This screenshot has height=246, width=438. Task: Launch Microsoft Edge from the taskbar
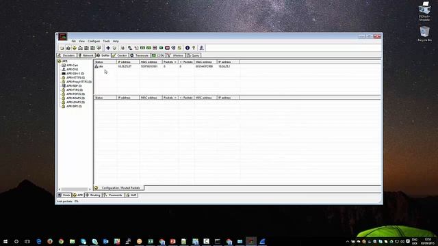pyautogui.click(x=39, y=241)
